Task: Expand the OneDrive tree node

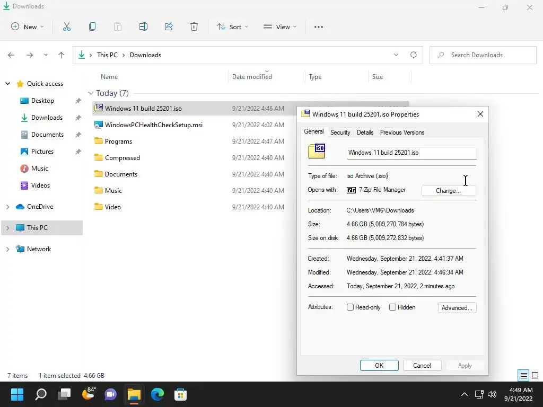Action: coord(7,207)
